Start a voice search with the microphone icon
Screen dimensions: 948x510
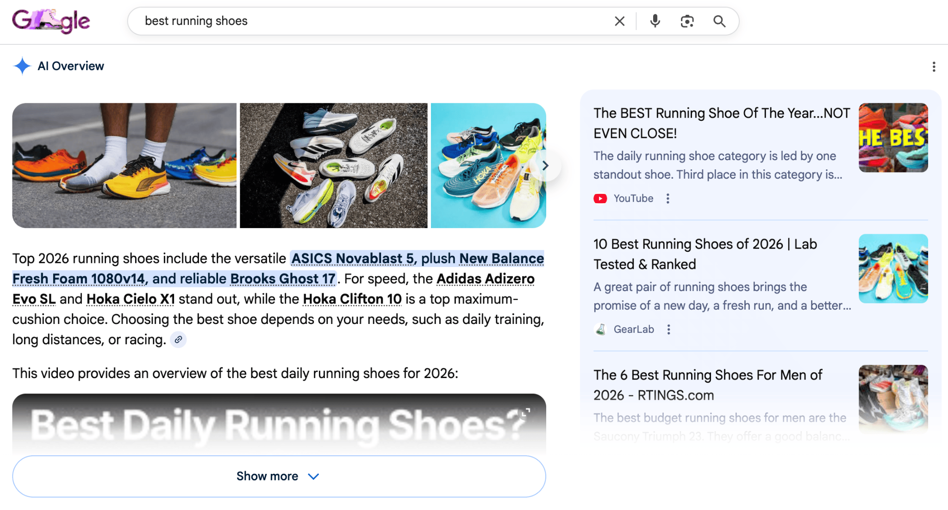[654, 21]
